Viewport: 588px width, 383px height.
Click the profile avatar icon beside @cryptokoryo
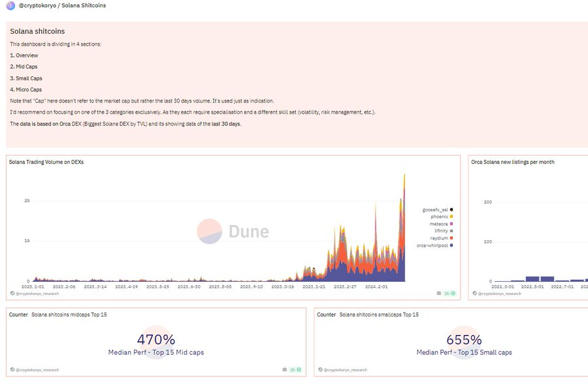coord(10,5)
